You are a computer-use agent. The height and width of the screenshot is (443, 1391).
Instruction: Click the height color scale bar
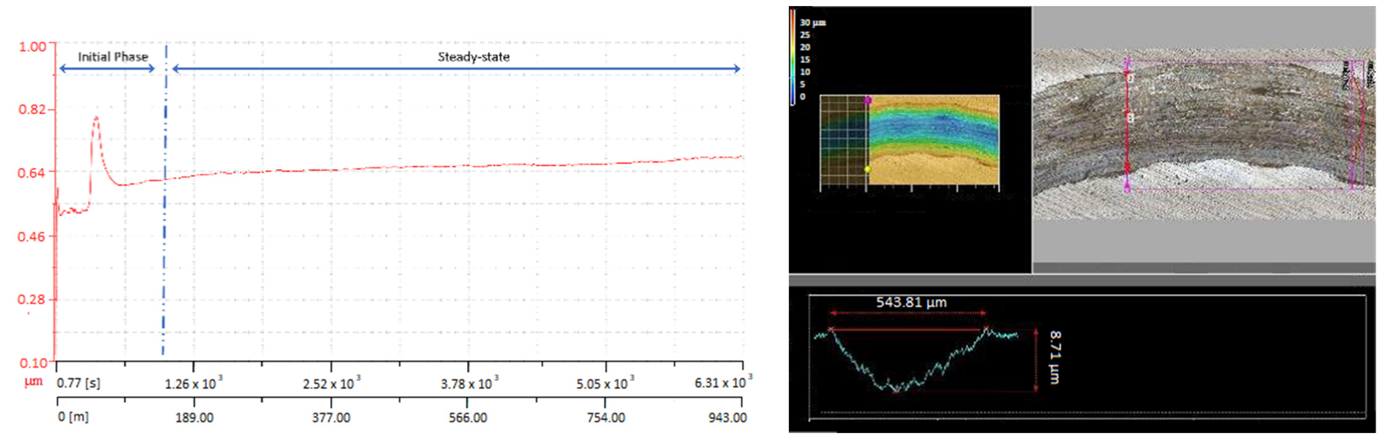click(x=793, y=57)
